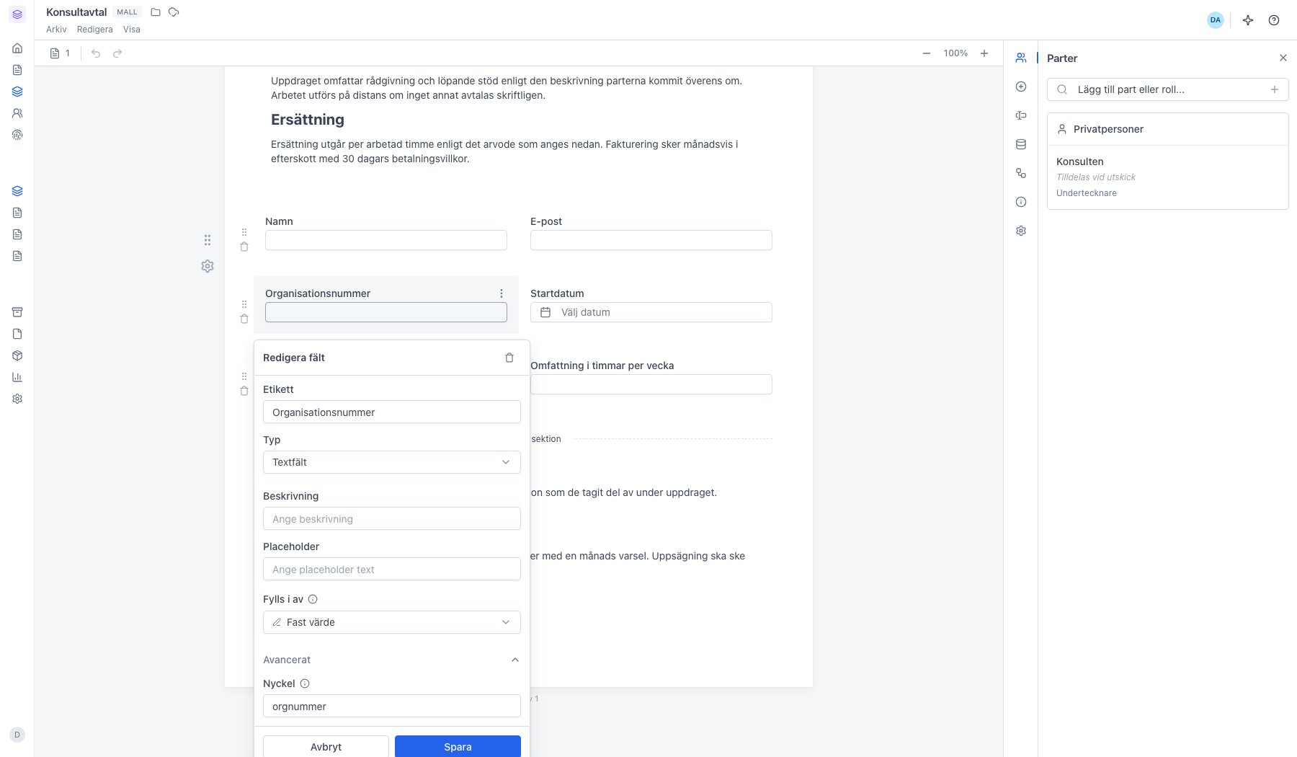Click the Spara button
The image size is (1297, 757).
pos(458,746)
